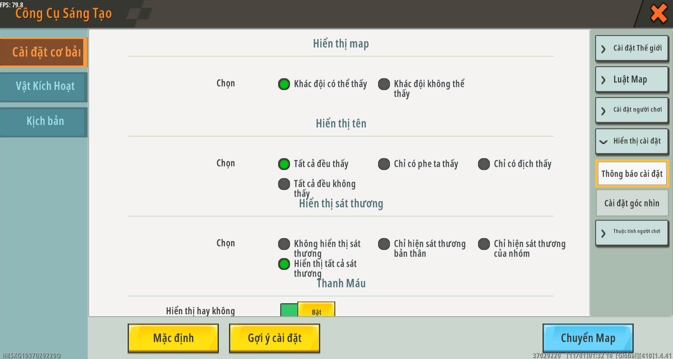Close the Công Cụ Sáng Tạo window
Image resolution: width=673 pixels, height=359 pixels.
coord(658,13)
